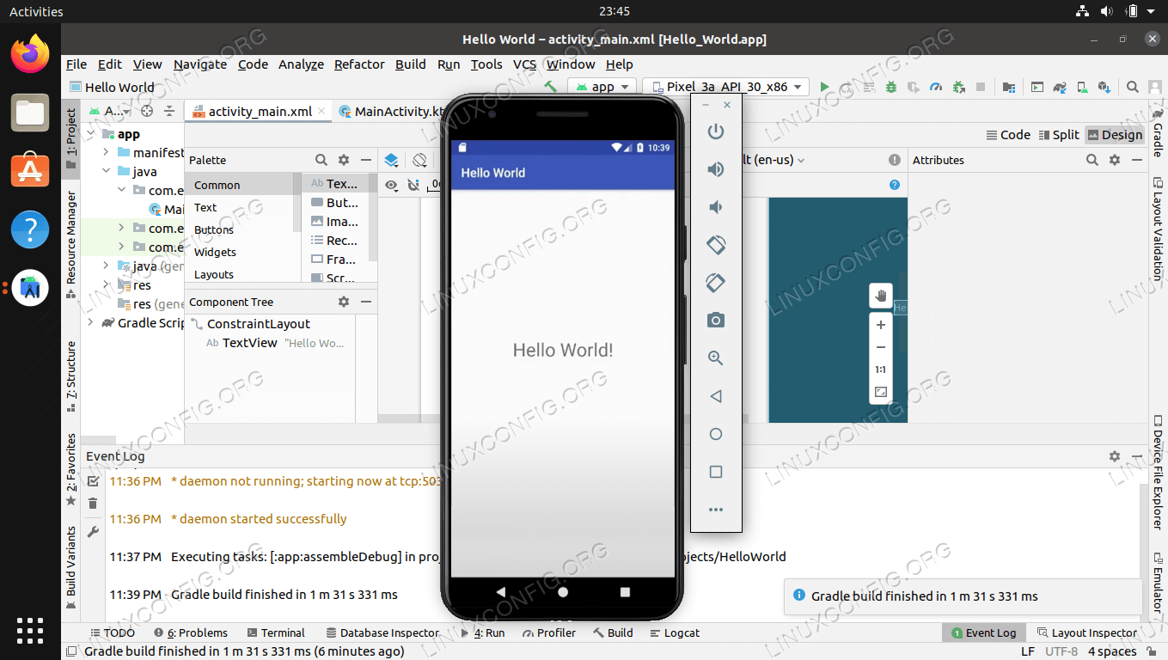Open the Build menu
The width and height of the screenshot is (1168, 660).
[x=411, y=64]
